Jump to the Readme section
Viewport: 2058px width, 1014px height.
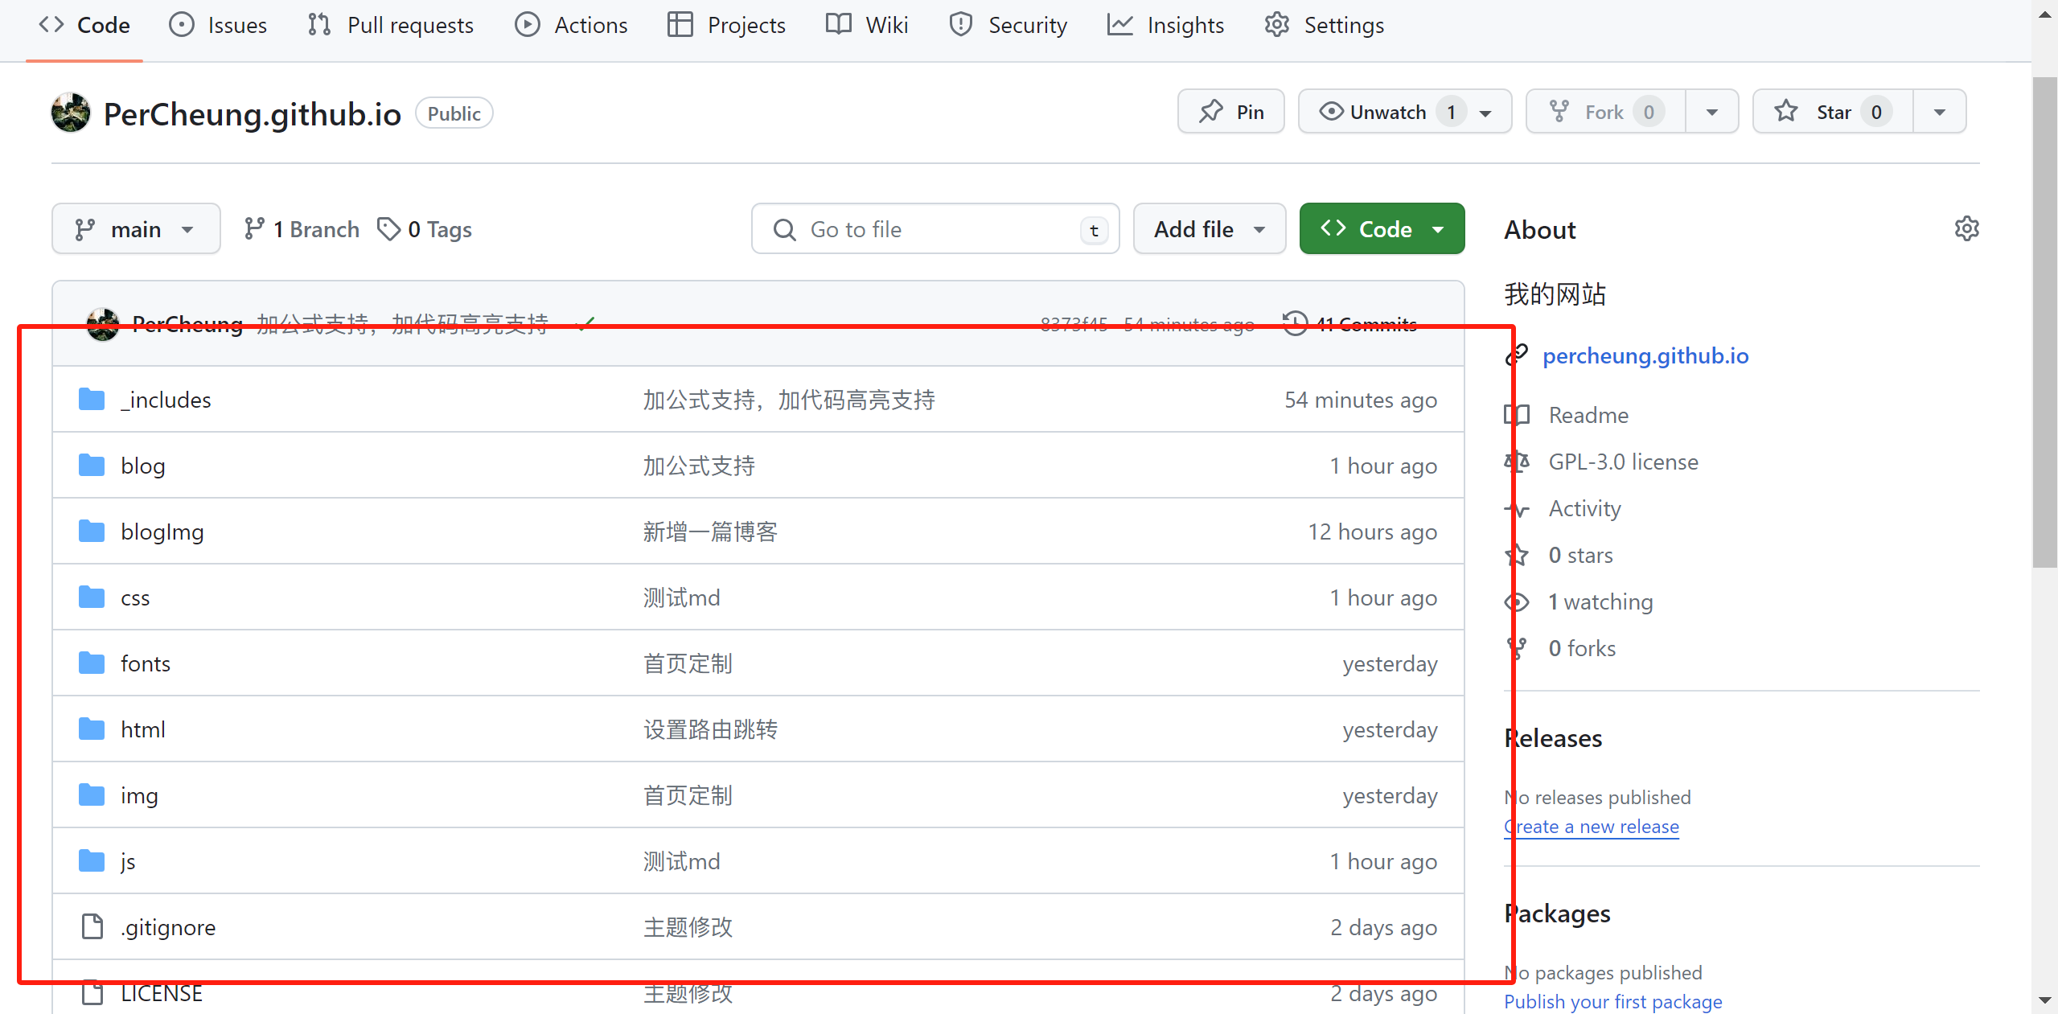click(1588, 415)
